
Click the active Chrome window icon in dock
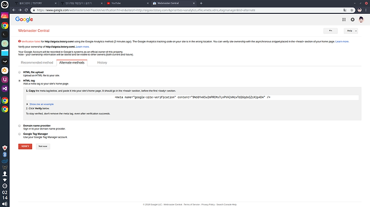pyautogui.click(x=5, y=100)
